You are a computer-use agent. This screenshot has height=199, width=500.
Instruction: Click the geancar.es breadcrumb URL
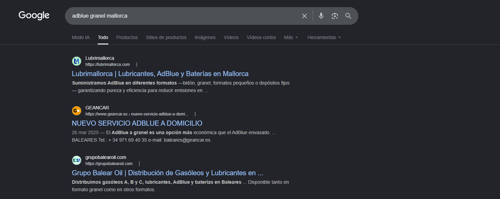(x=137, y=114)
